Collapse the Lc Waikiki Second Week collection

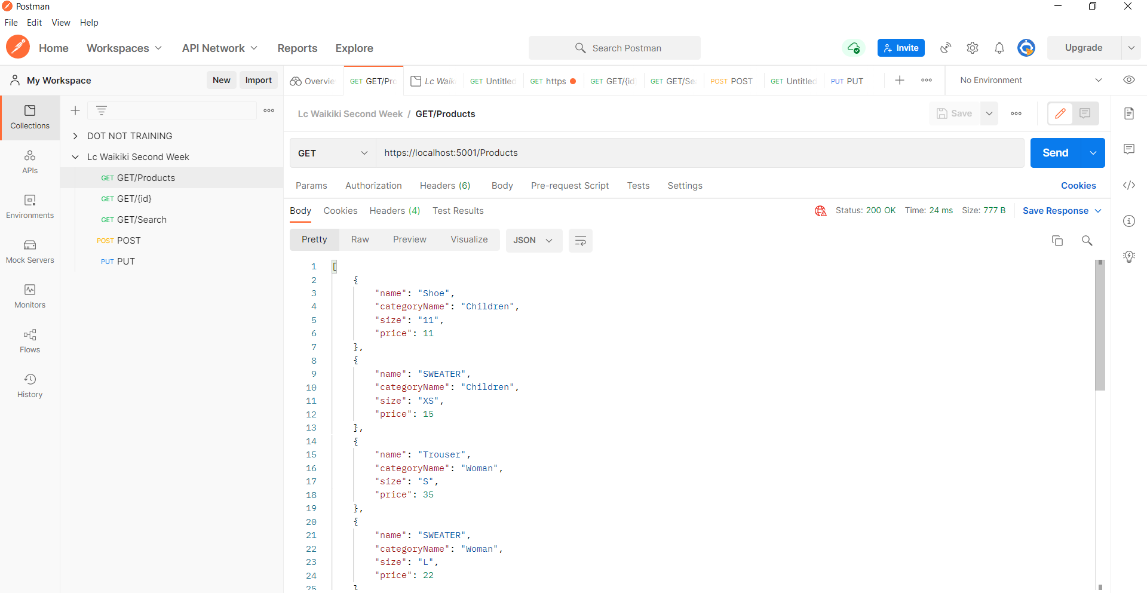coord(75,156)
